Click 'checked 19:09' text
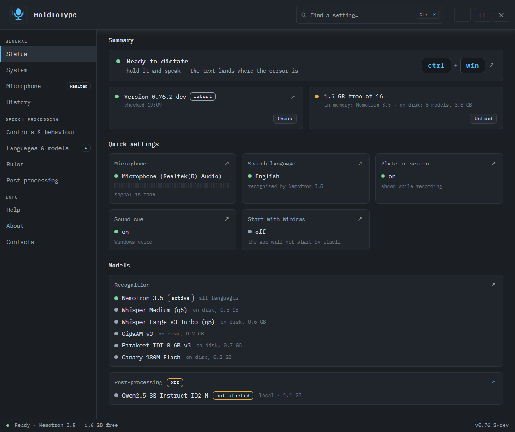 143,105
